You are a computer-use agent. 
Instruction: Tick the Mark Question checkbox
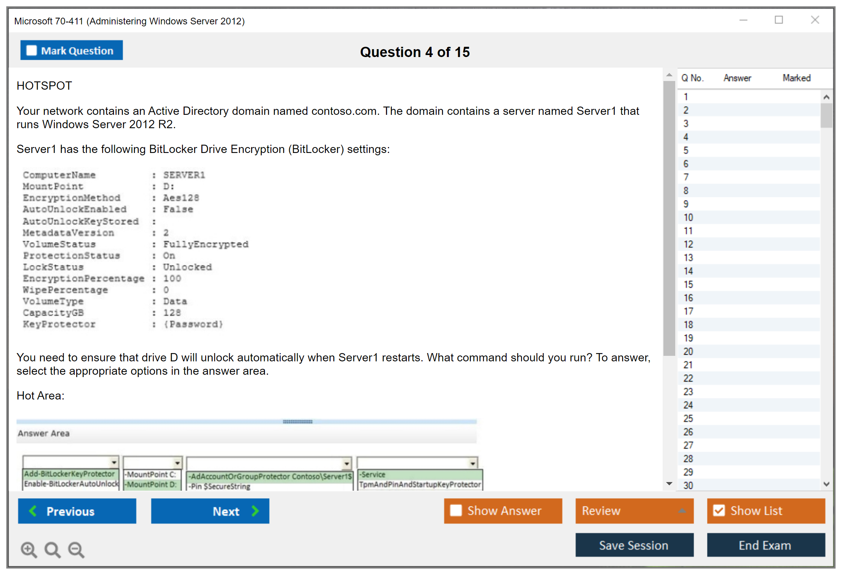pos(31,50)
